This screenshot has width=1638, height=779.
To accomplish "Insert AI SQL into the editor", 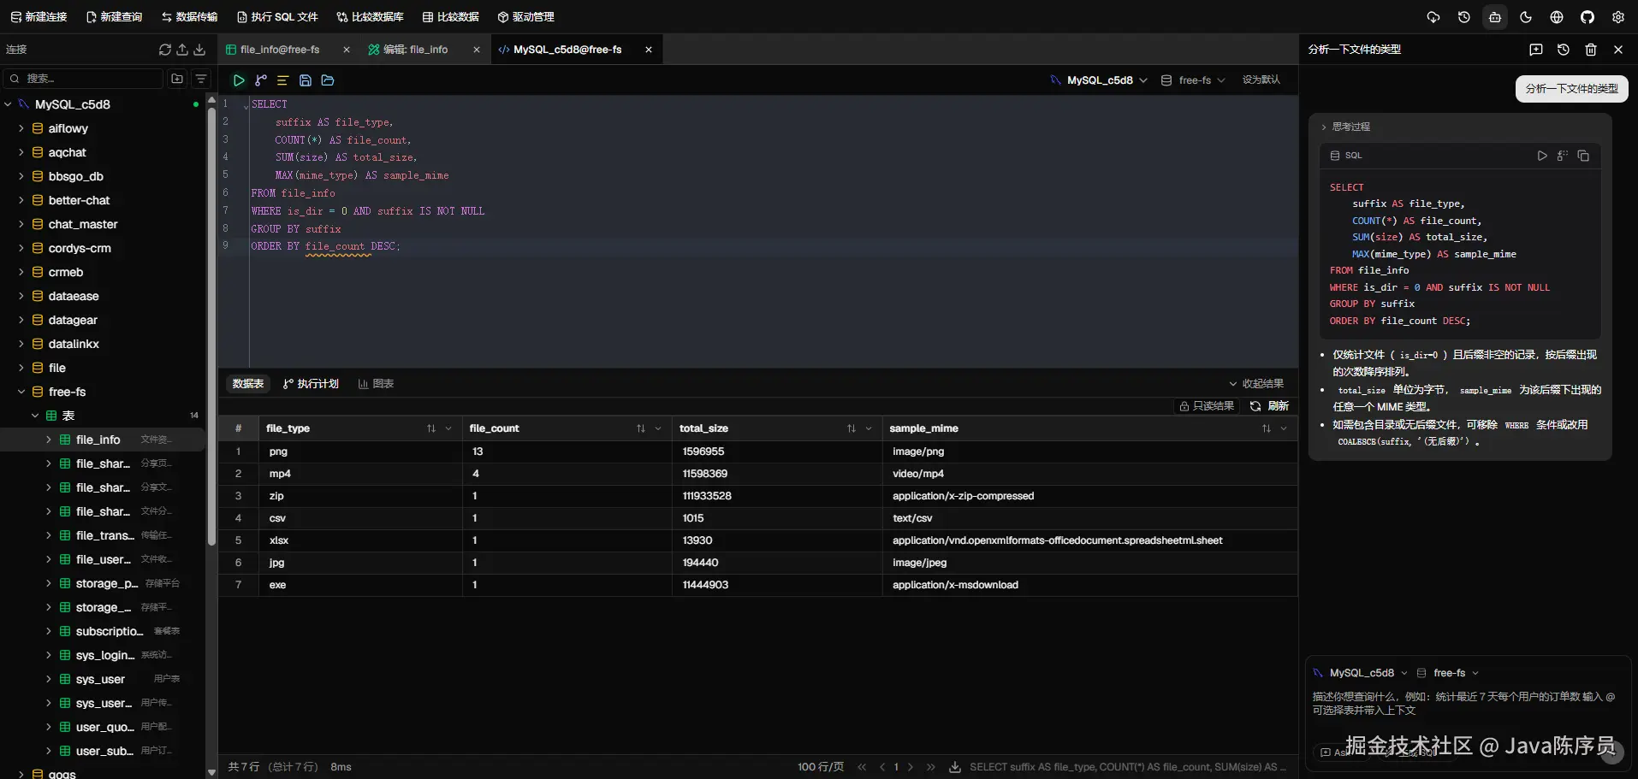I will 1563,156.
